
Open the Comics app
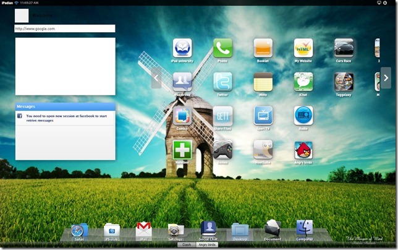pyautogui.click(x=182, y=116)
